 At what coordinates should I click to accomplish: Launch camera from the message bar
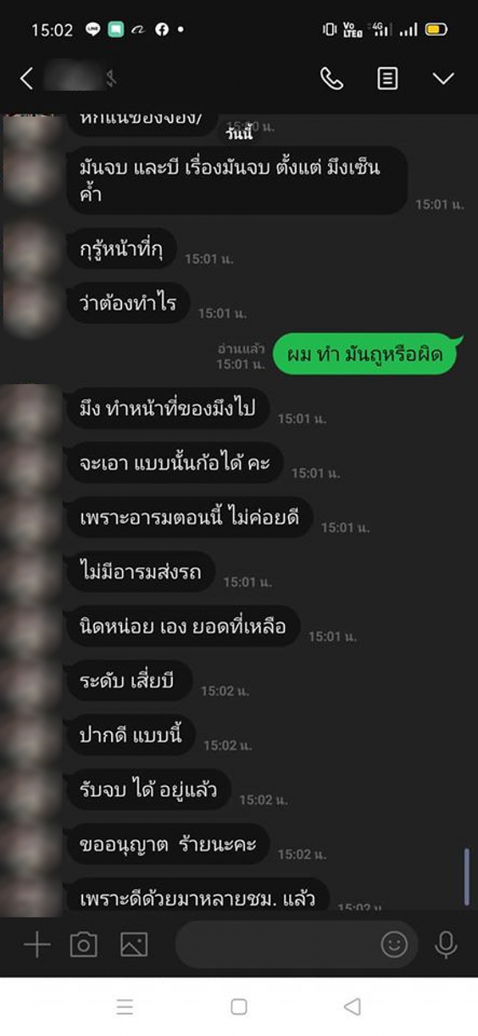(x=84, y=945)
